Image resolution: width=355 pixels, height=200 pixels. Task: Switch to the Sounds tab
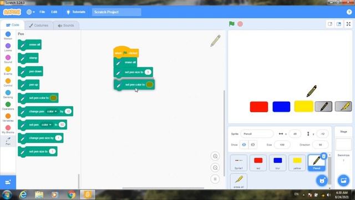coord(66,26)
